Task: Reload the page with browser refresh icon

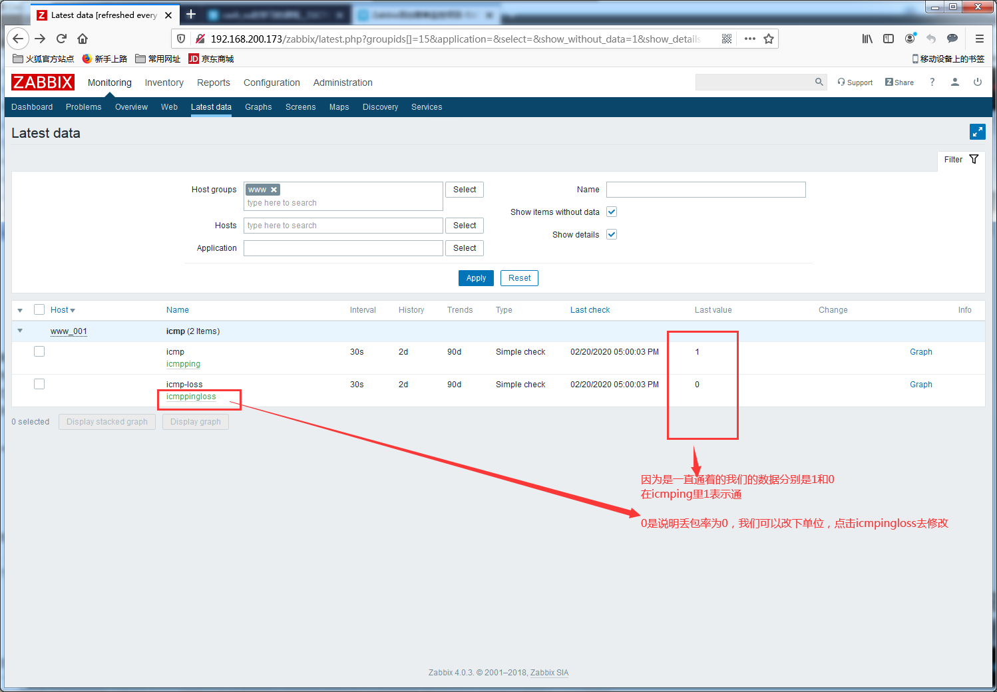Action: click(x=61, y=39)
